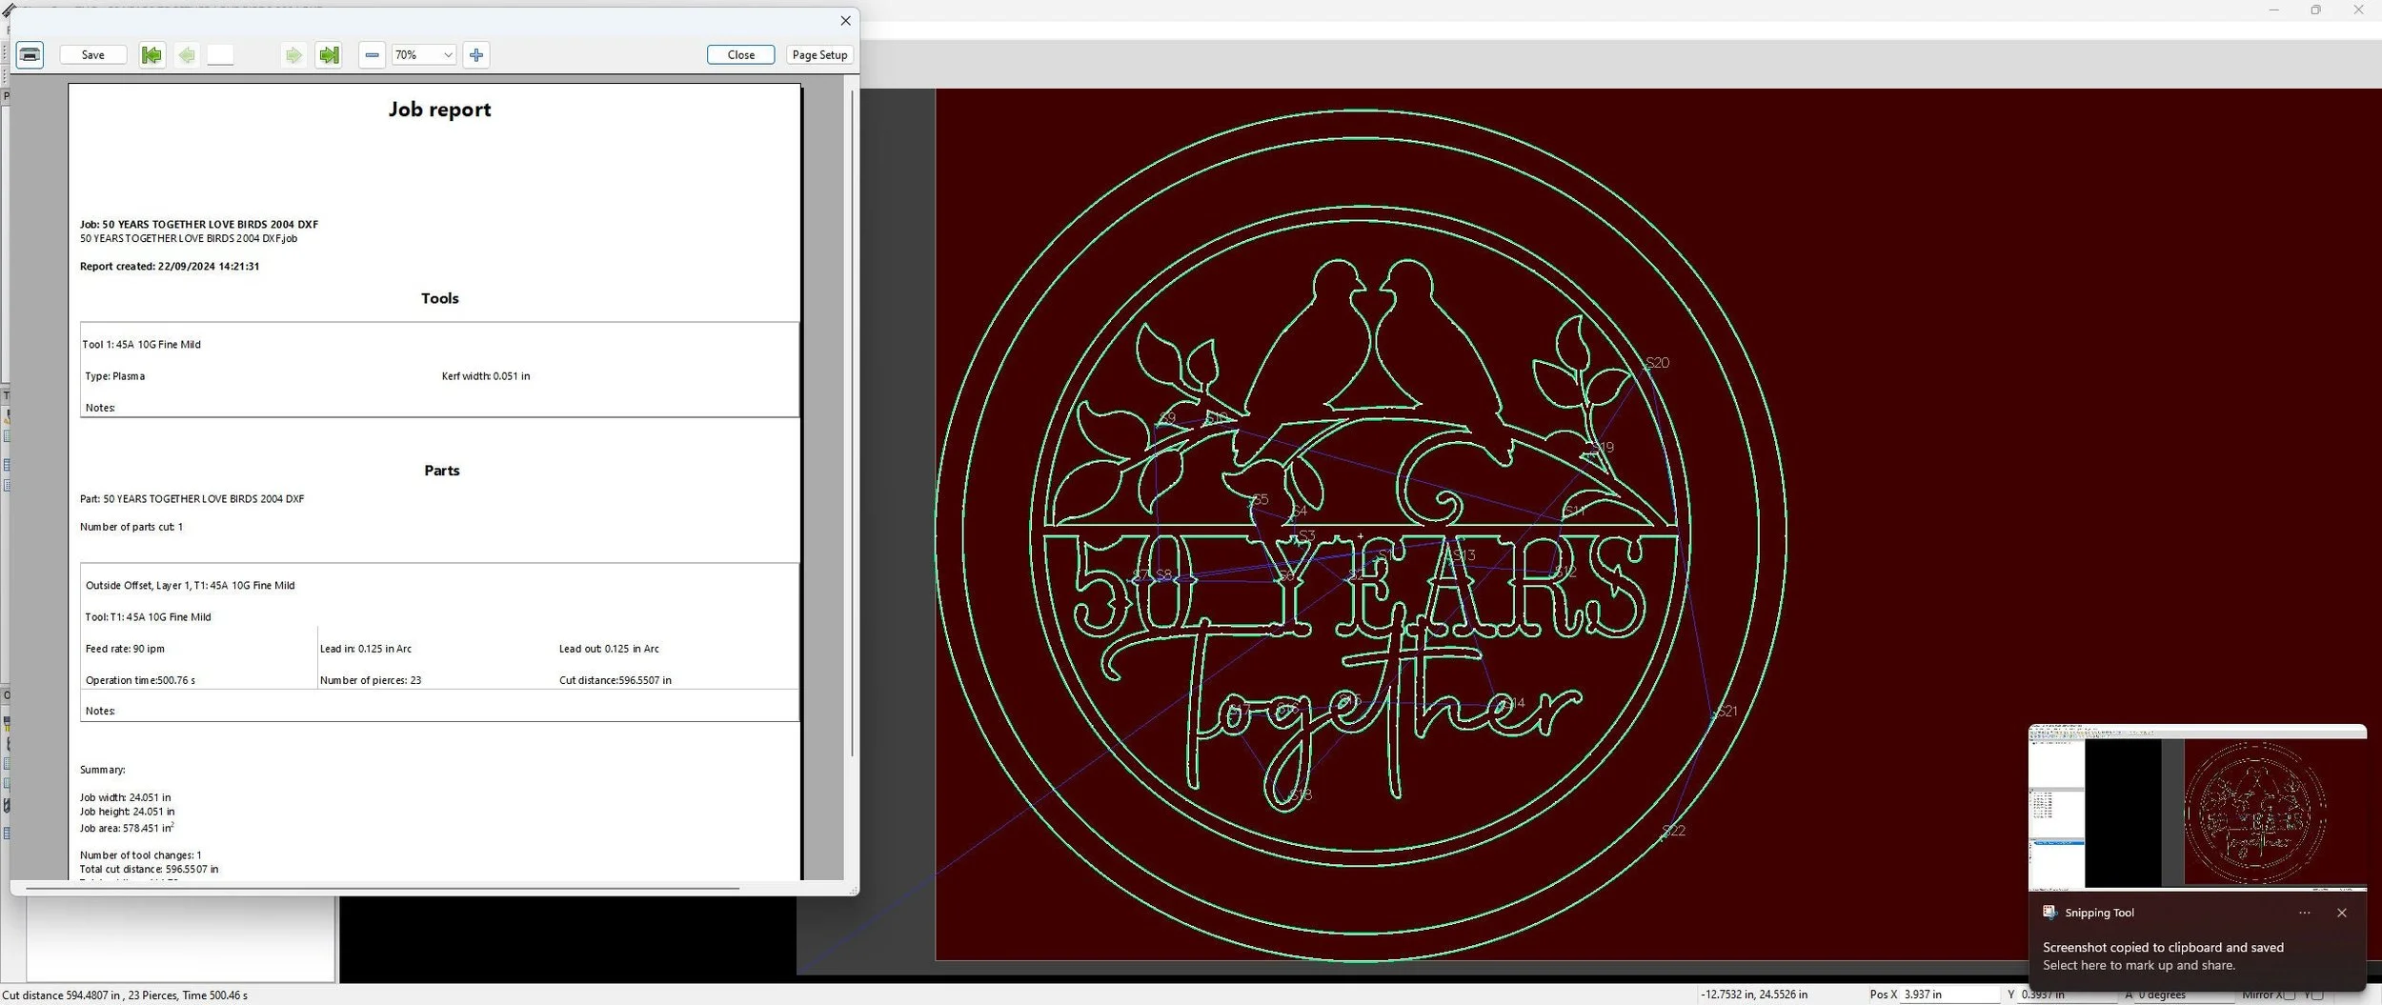Click 'Number of tool changes: 1' line
Screen dimensions: 2382x1005
(141, 855)
